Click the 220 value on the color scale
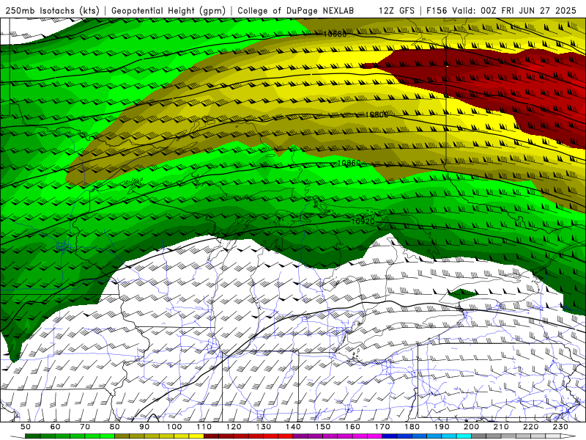586x440 pixels. (530, 427)
